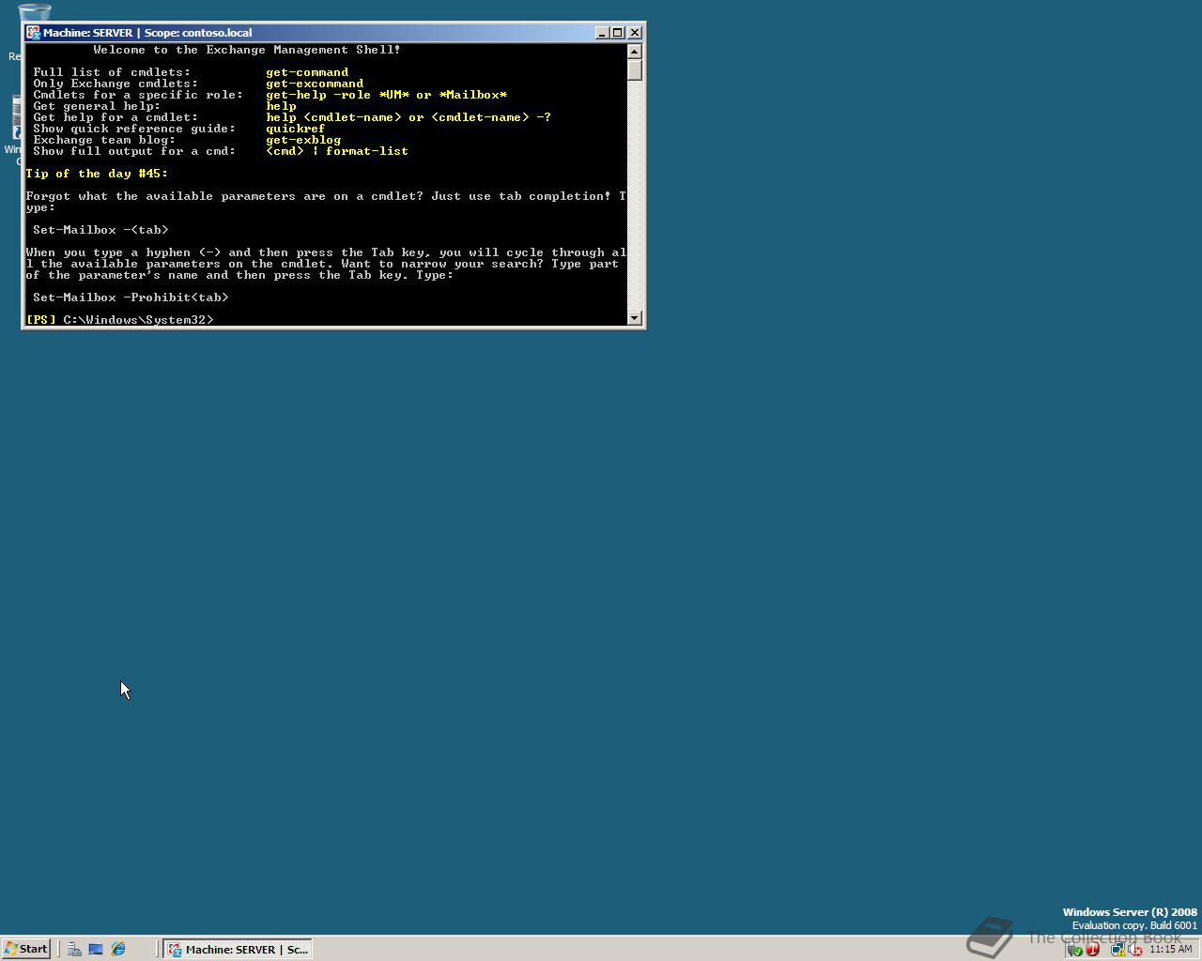
Task: Select the Machine: SERVER taskbar button
Action: tap(238, 949)
